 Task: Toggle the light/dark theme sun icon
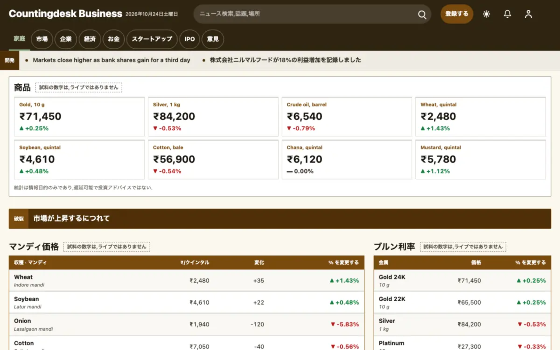[x=487, y=14]
